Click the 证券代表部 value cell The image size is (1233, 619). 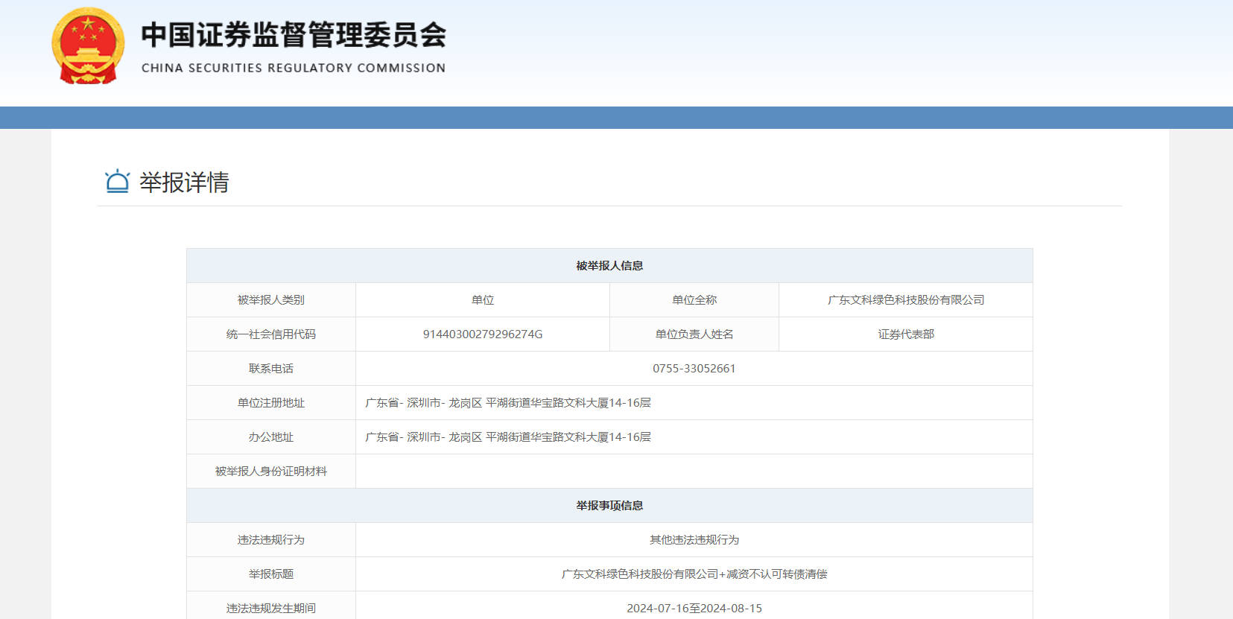(x=905, y=334)
